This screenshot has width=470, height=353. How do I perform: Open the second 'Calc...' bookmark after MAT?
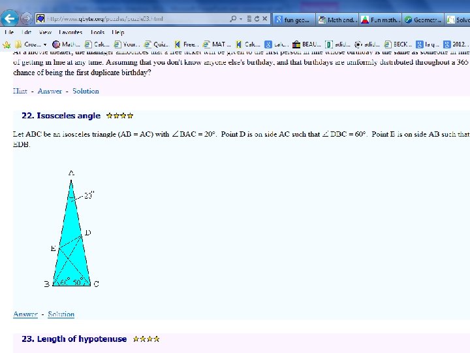pyautogui.click(x=248, y=44)
